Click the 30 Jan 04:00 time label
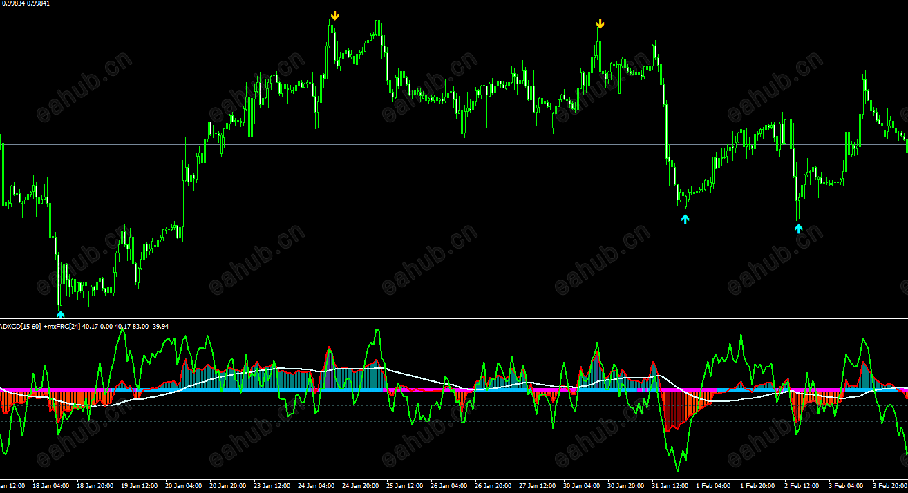 pos(582,486)
